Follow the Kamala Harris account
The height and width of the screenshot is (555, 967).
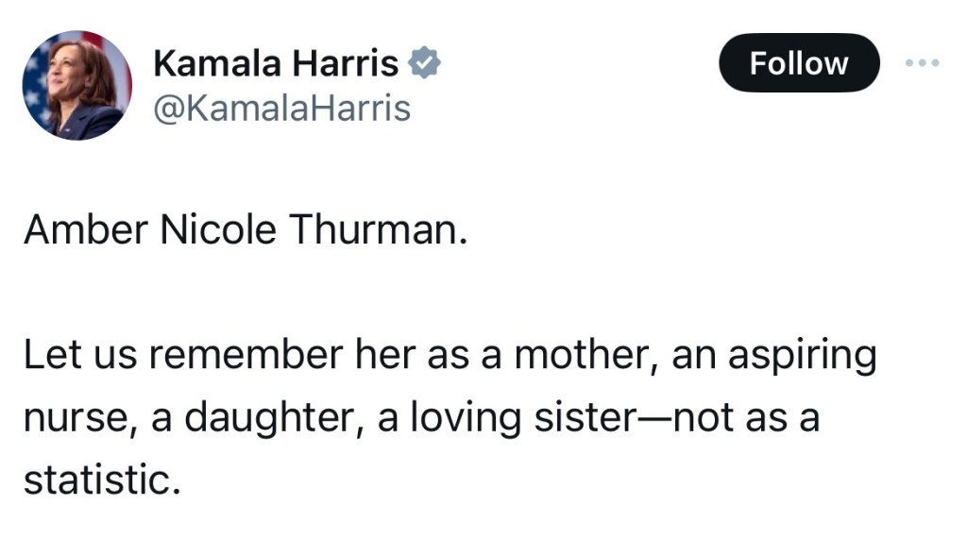pyautogui.click(x=799, y=63)
